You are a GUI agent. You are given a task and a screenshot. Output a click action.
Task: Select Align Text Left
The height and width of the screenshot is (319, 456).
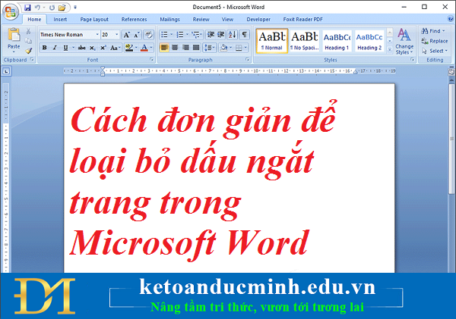(x=164, y=48)
